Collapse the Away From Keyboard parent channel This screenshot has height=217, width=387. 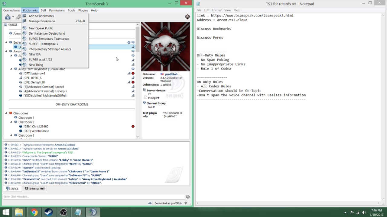click(x=6, y=51)
